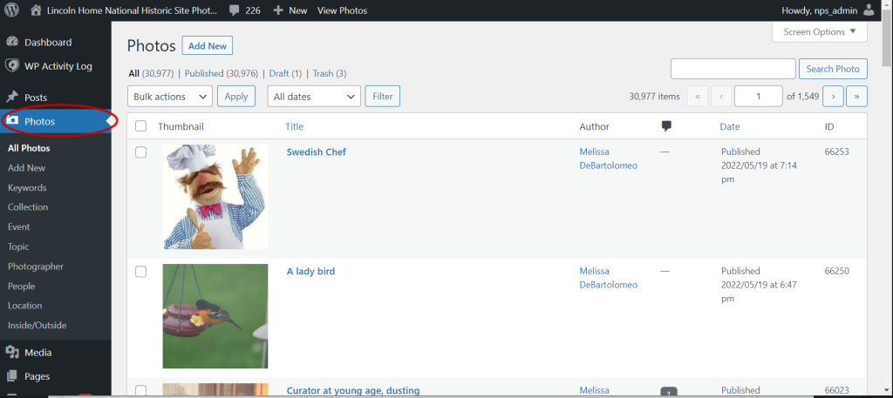893x398 pixels.
Task: Go to previous page arrow button
Action: (x=721, y=96)
